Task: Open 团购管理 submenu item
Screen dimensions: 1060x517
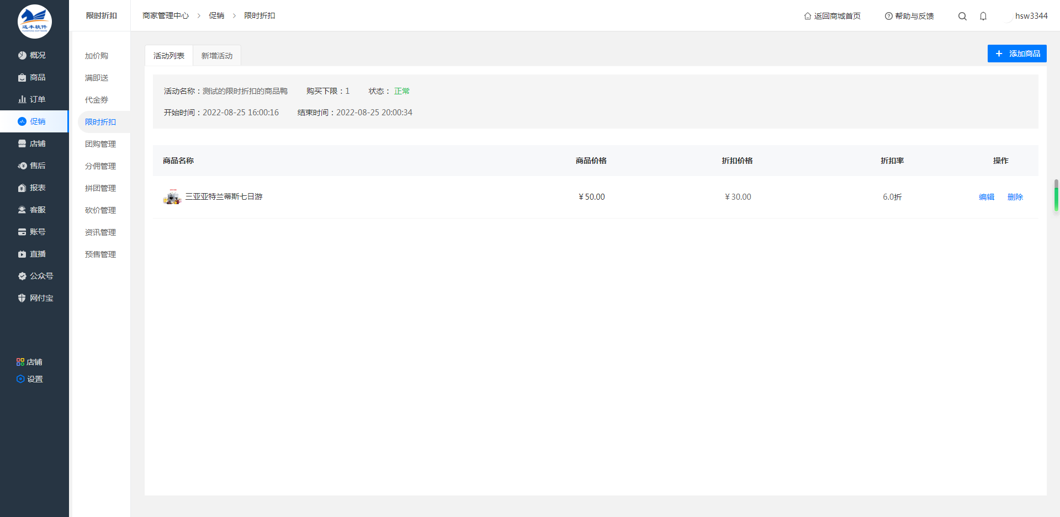Action: click(100, 144)
